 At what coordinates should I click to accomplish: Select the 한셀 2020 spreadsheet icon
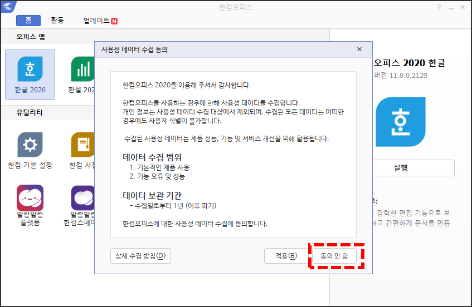82,69
